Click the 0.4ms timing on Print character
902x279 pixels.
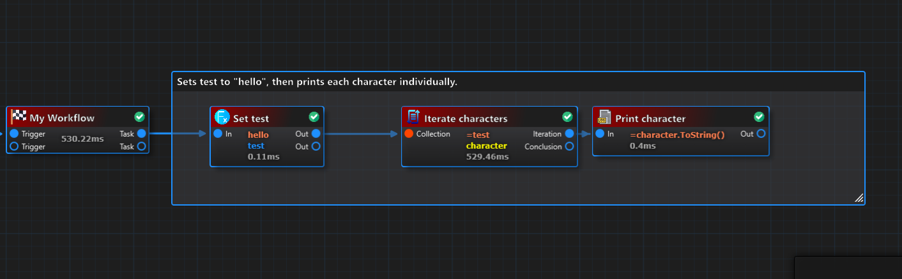pyautogui.click(x=643, y=146)
